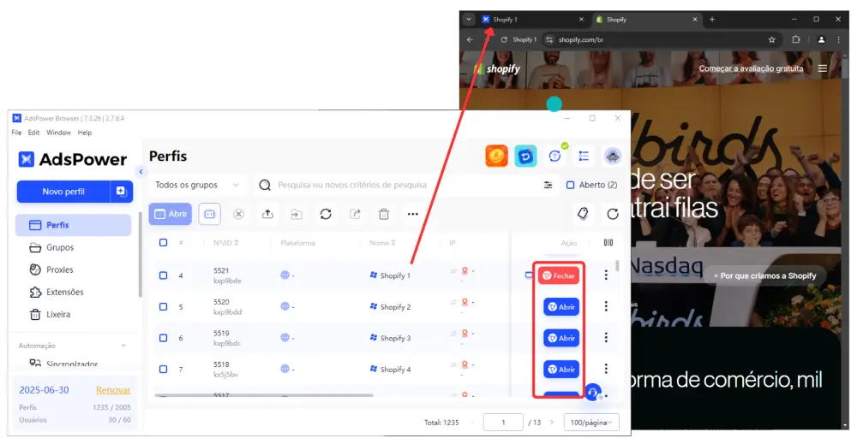The height and width of the screenshot is (444, 857).
Task: Click the move-to-group toolbar icon
Action: coord(297,214)
